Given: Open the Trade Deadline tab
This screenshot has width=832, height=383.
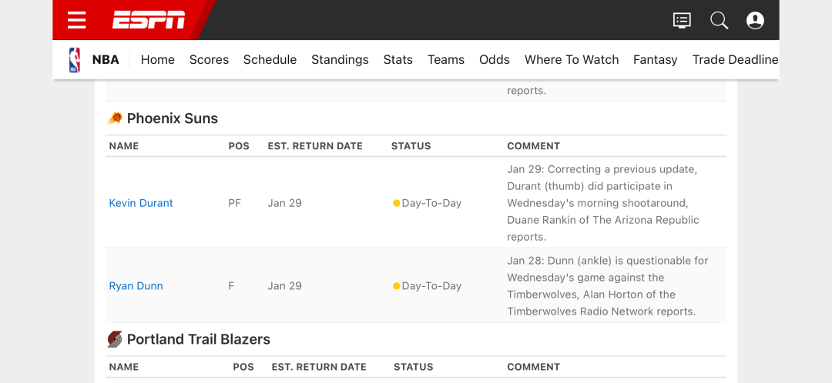Looking at the screenshot, I should coord(736,60).
